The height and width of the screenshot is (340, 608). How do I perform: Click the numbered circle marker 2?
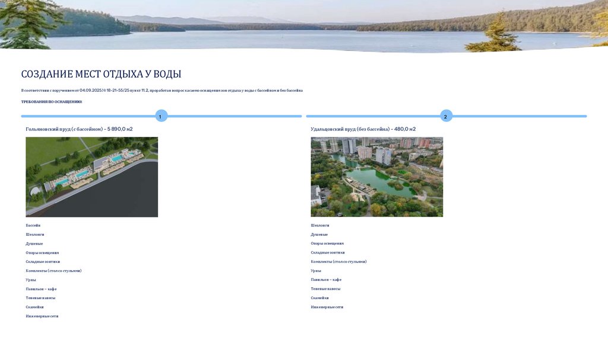pos(446,116)
